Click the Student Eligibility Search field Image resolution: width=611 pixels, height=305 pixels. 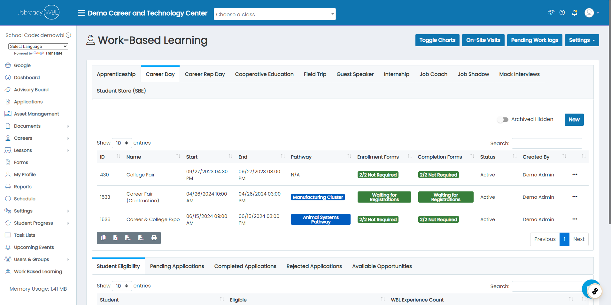[547, 286]
